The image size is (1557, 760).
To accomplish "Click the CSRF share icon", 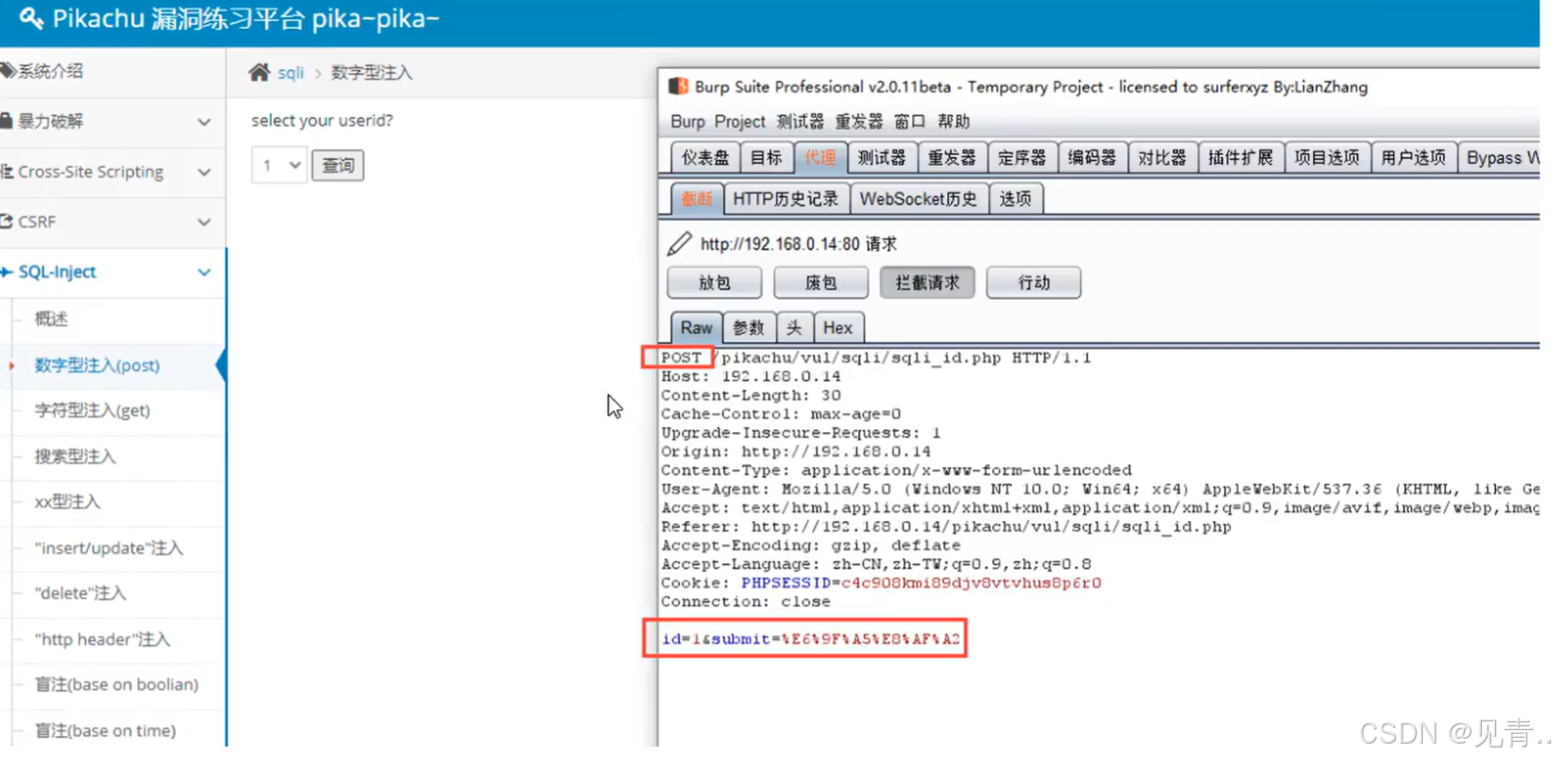I will (7, 221).
